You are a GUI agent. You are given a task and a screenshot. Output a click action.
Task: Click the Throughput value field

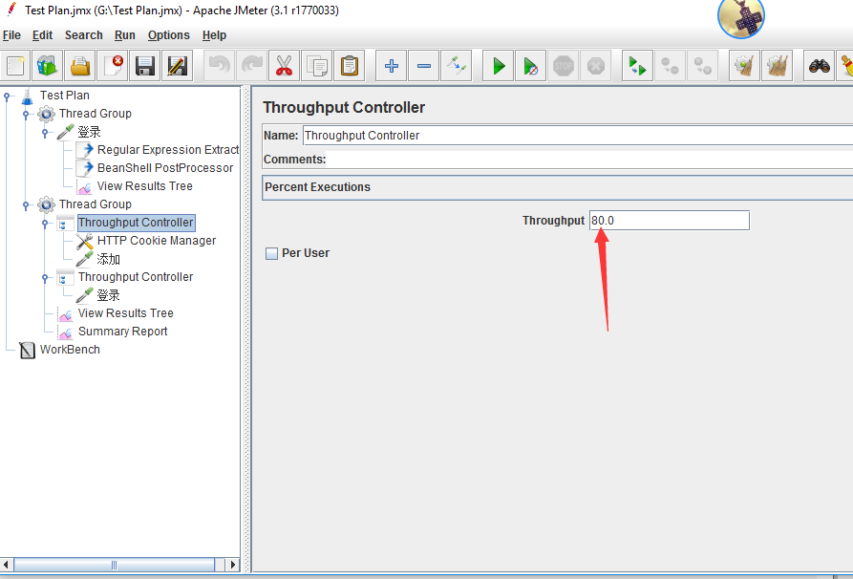click(x=670, y=221)
